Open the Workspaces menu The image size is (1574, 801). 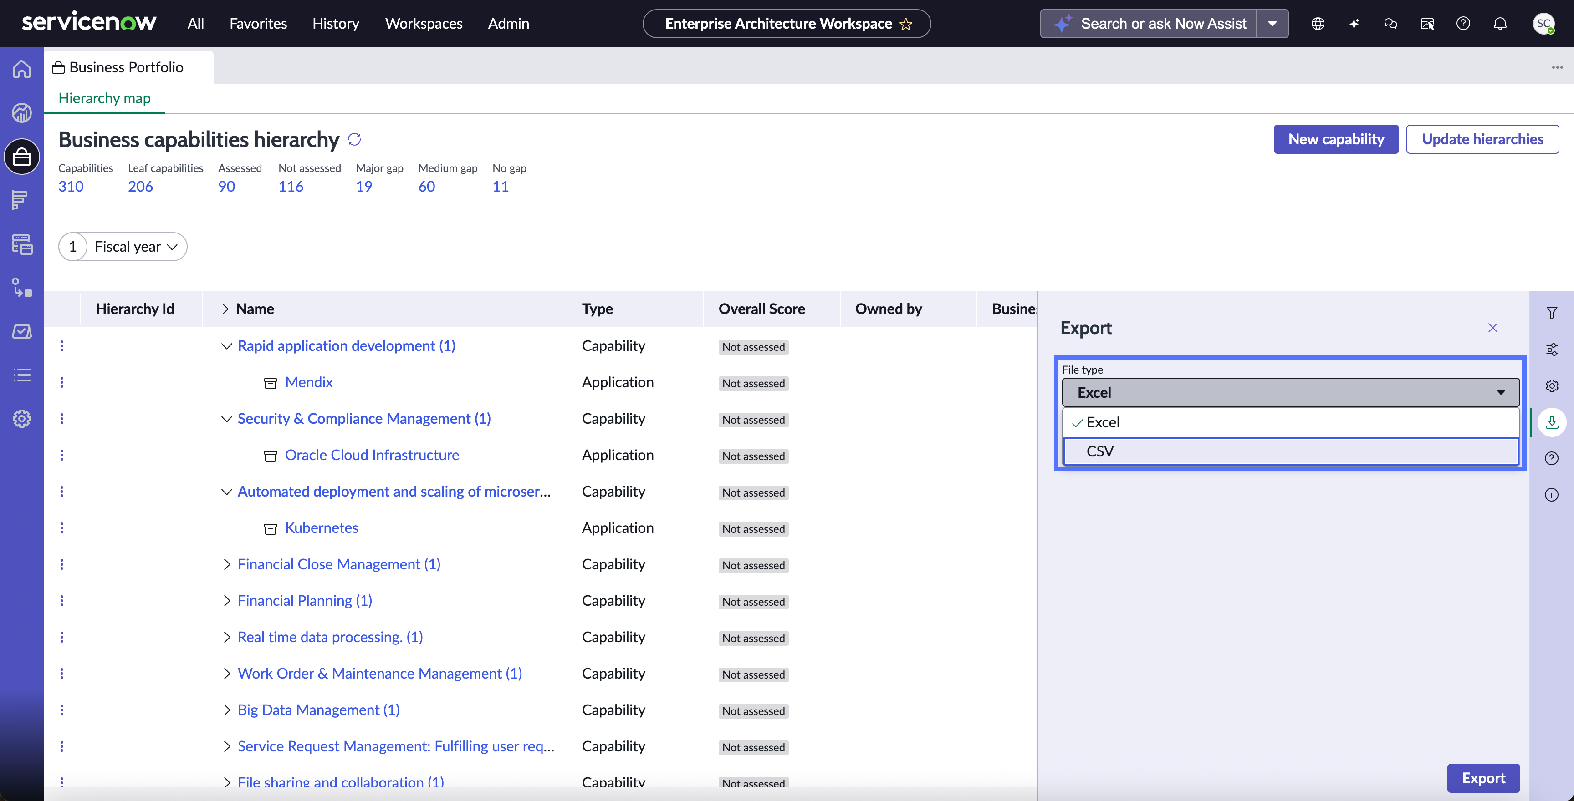tap(424, 24)
